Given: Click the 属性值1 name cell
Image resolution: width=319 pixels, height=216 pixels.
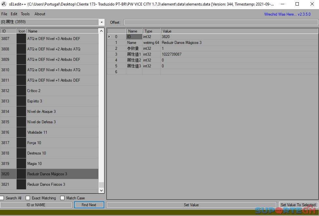Looking at the screenshot, I should click(134, 54).
